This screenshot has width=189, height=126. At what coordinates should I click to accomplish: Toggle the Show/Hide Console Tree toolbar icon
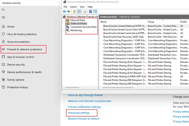click(79, 12)
